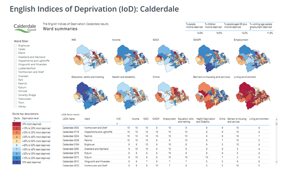Sort key by Decile column header
286x174 pixels.
coord(16,118)
